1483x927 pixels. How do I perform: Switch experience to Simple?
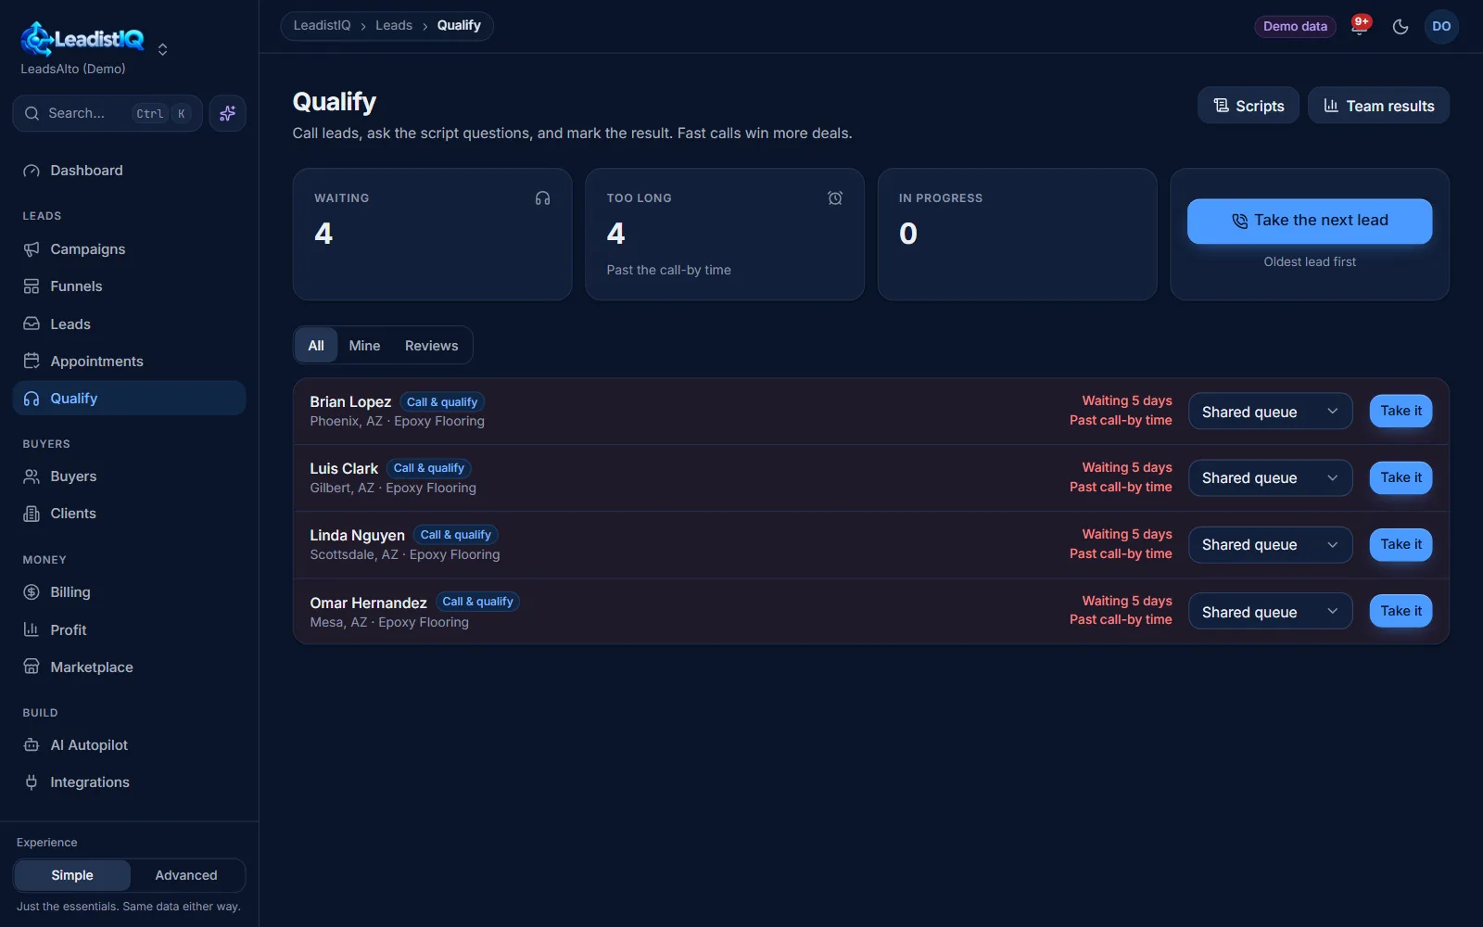pos(72,875)
